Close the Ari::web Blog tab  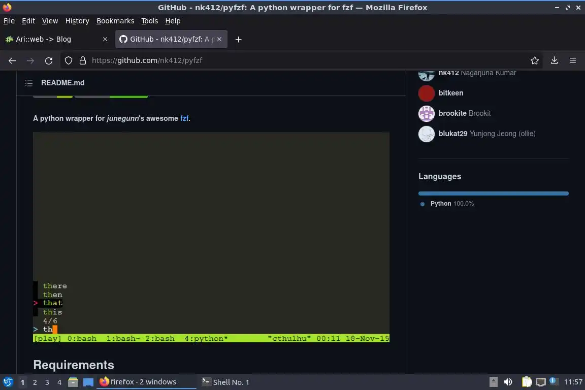point(105,39)
